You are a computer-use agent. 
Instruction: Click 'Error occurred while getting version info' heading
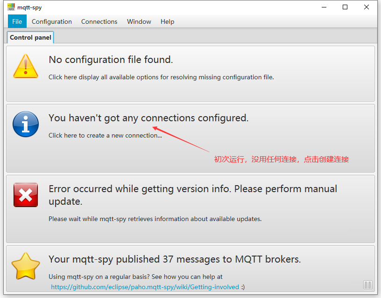point(193,195)
